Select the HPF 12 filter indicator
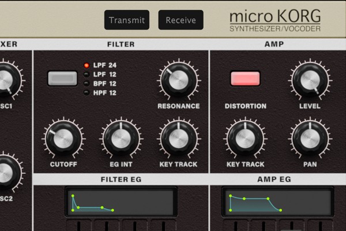Image resolution: width=346 pixels, height=231 pixels. click(86, 92)
